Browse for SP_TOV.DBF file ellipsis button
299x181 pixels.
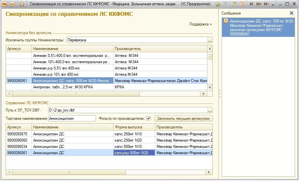pyautogui.click(x=210, y=110)
